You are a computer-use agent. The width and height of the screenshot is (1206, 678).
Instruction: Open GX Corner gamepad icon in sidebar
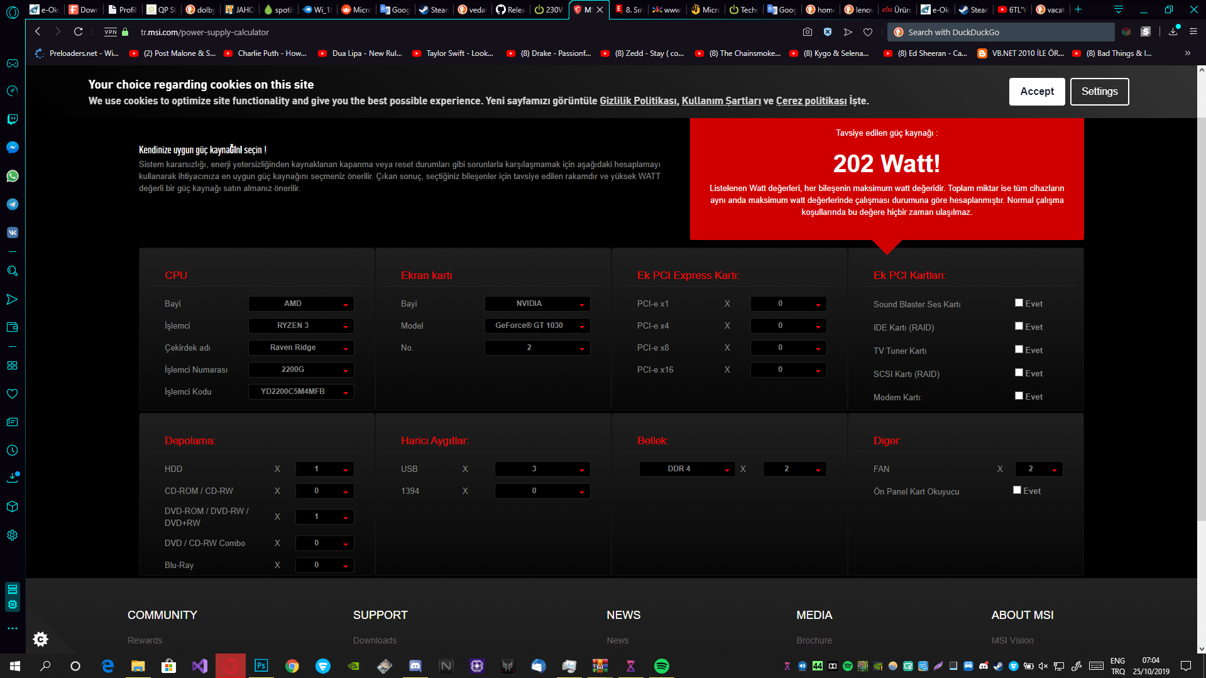[x=12, y=63]
